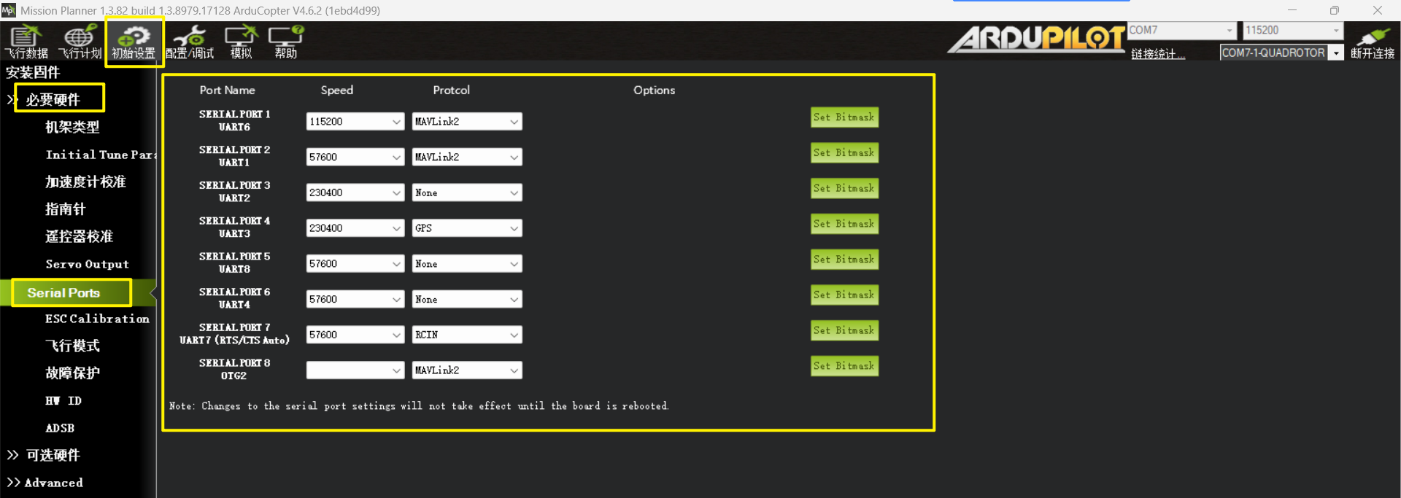1401x498 pixels.
Task: Click the ArduPilot logo
Action: pyautogui.click(x=1036, y=39)
